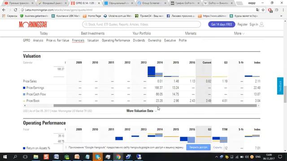Click the Morningstar logo
This screenshot has height=161, width=287.
point(33,25)
